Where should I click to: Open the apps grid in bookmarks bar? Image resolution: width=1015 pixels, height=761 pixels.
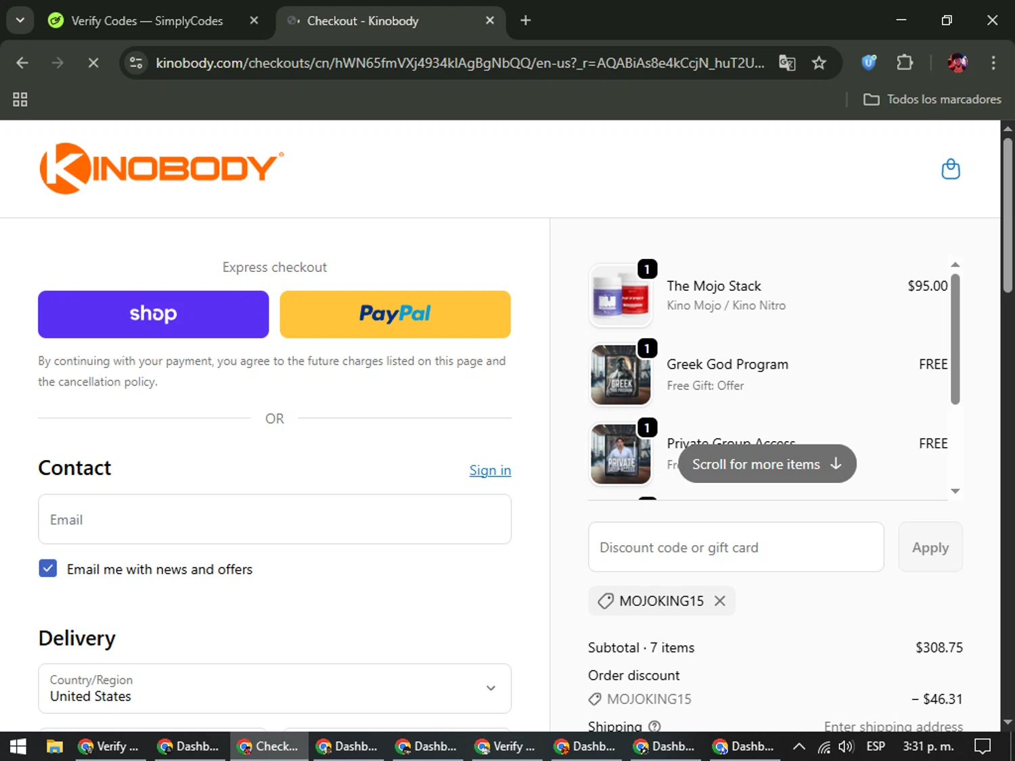tap(20, 99)
